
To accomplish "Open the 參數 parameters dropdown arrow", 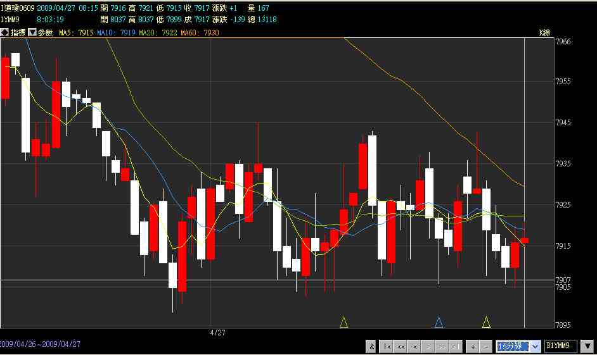I will click(33, 32).
